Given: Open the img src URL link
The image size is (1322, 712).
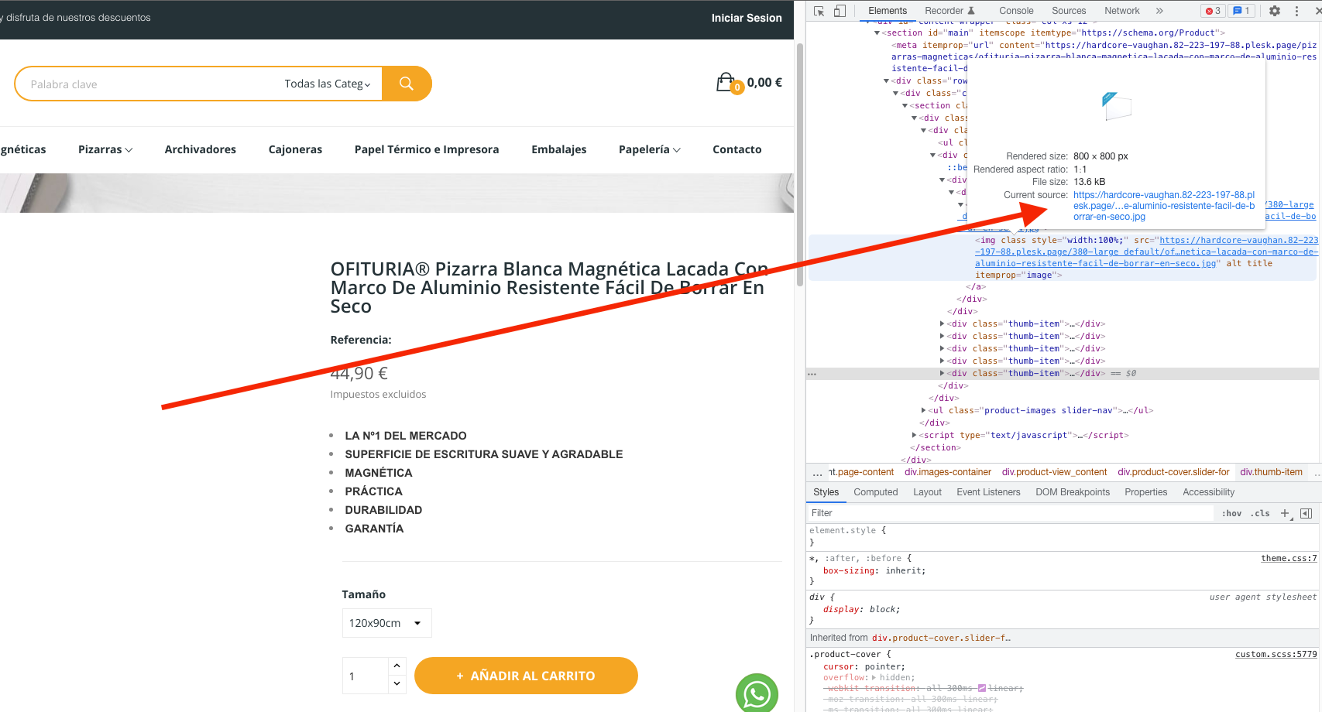Looking at the screenshot, I should [1146, 252].
